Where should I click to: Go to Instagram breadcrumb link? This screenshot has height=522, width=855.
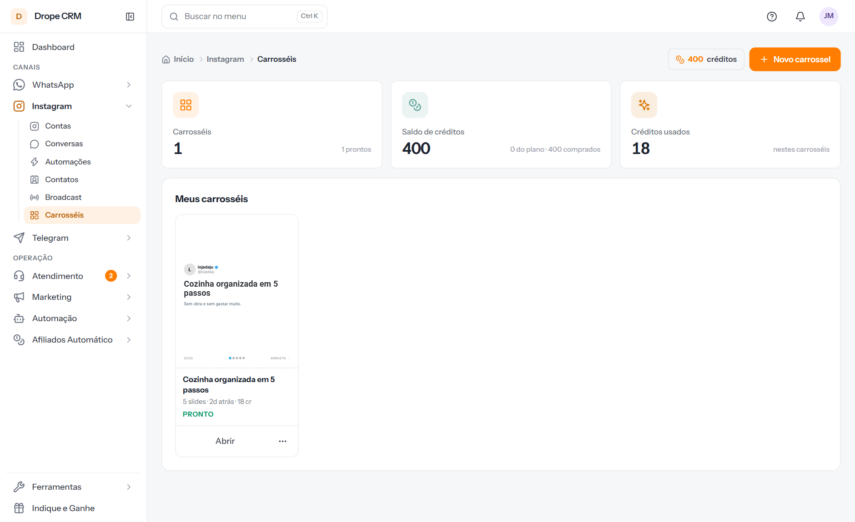(x=225, y=60)
